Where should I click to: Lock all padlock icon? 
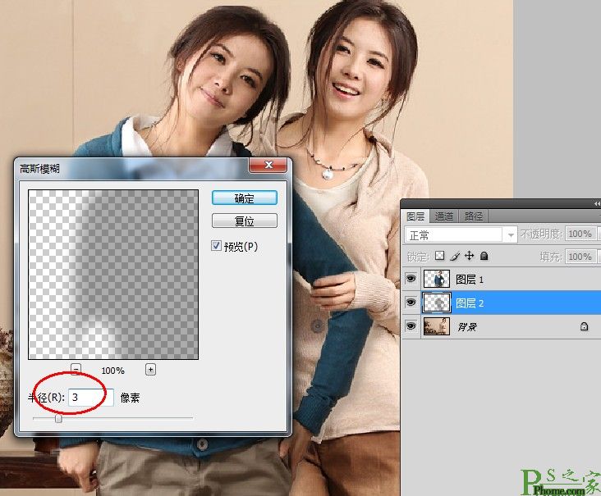click(484, 256)
